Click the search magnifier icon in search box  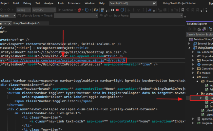(x=154, y=3)
